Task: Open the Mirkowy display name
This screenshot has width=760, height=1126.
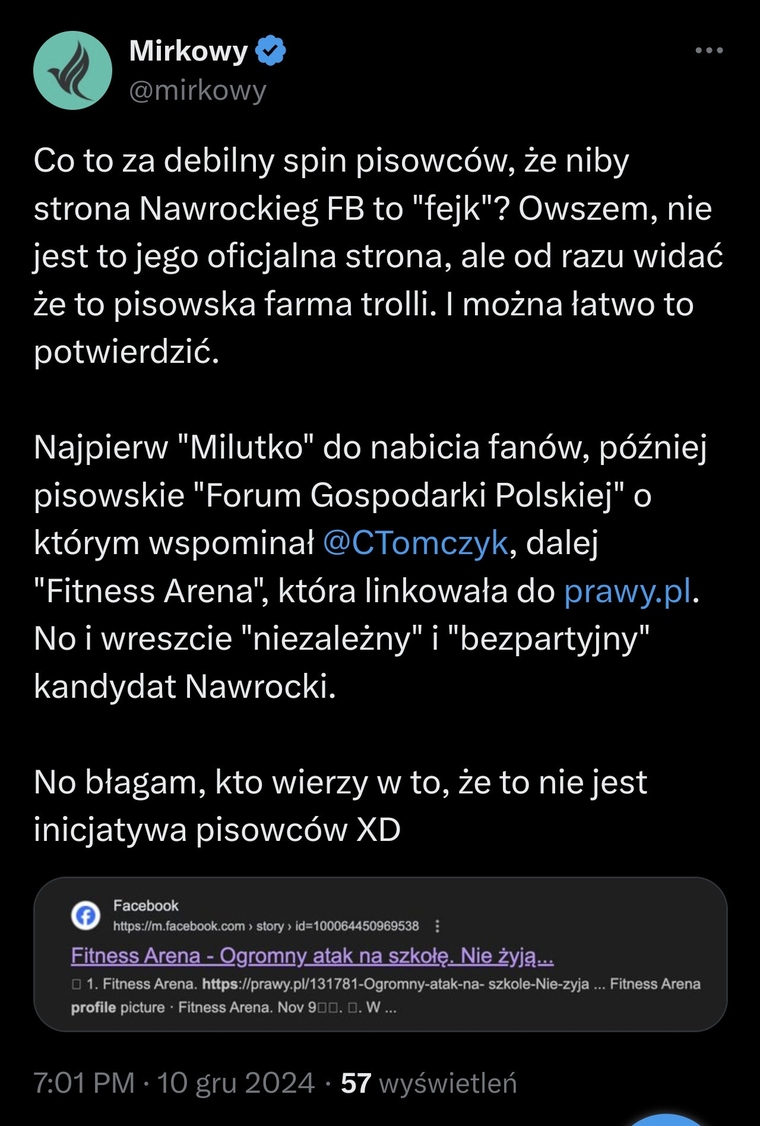Action: (188, 50)
